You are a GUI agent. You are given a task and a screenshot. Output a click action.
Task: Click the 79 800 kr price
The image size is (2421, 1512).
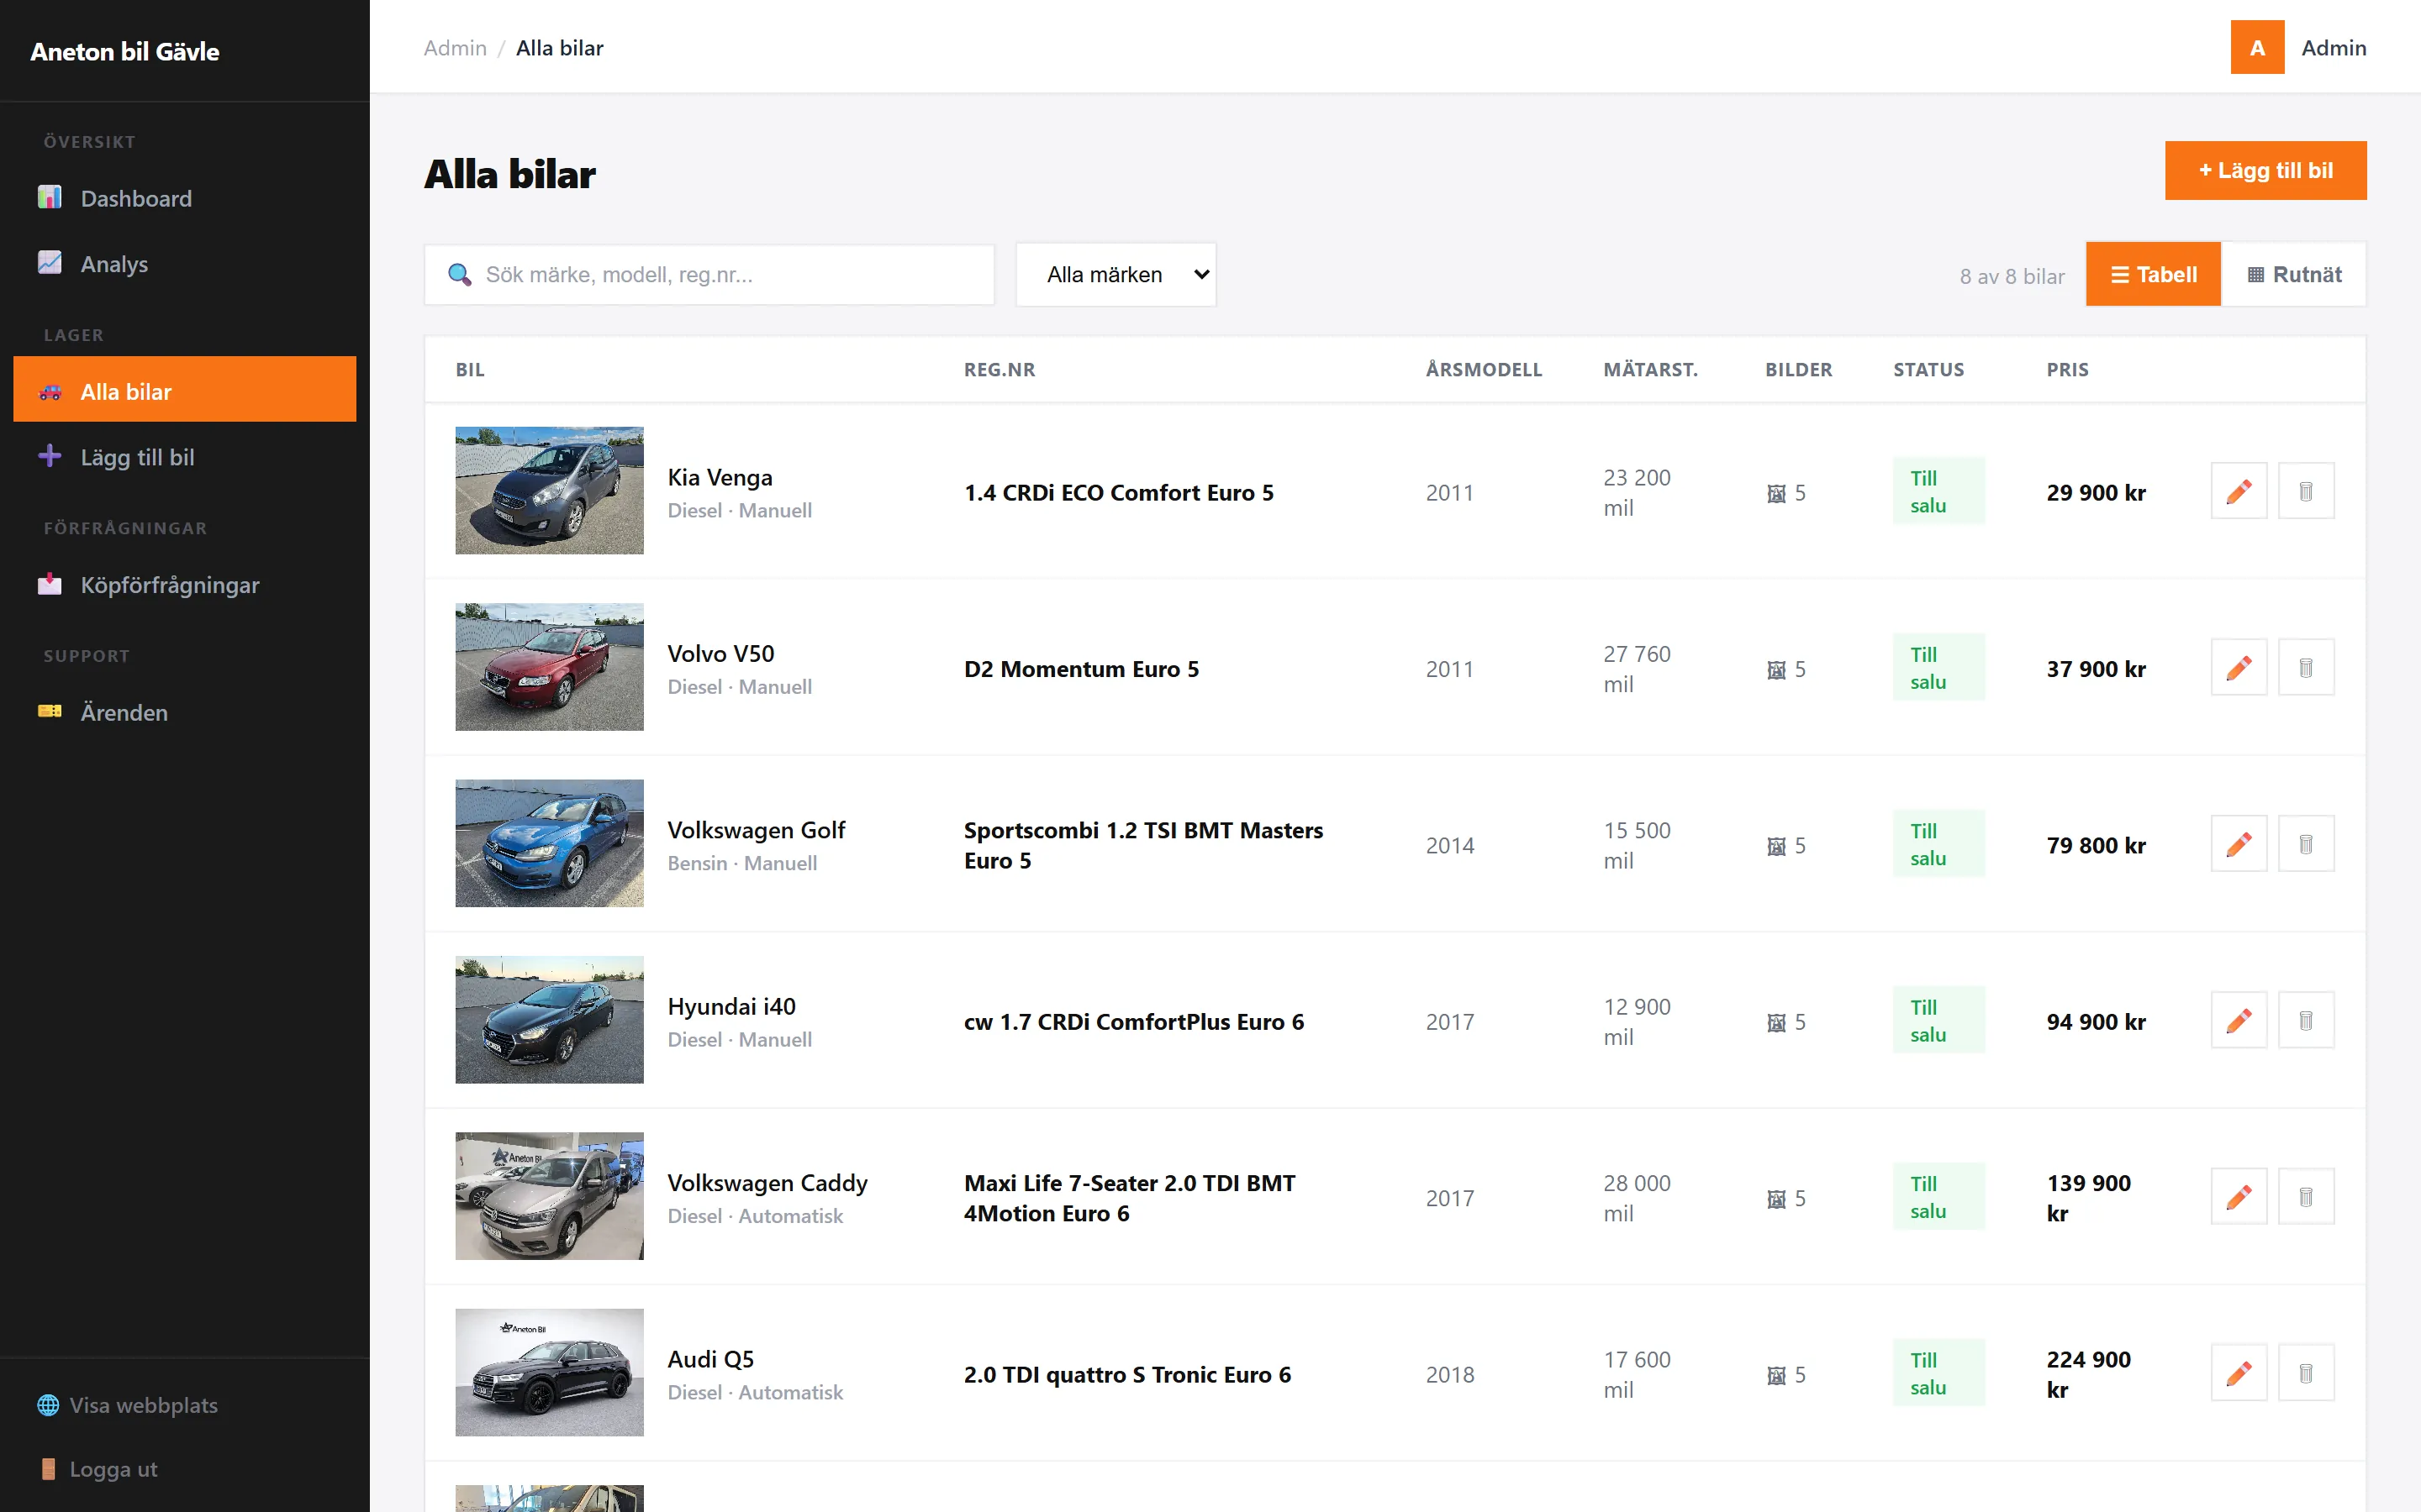pos(2096,845)
